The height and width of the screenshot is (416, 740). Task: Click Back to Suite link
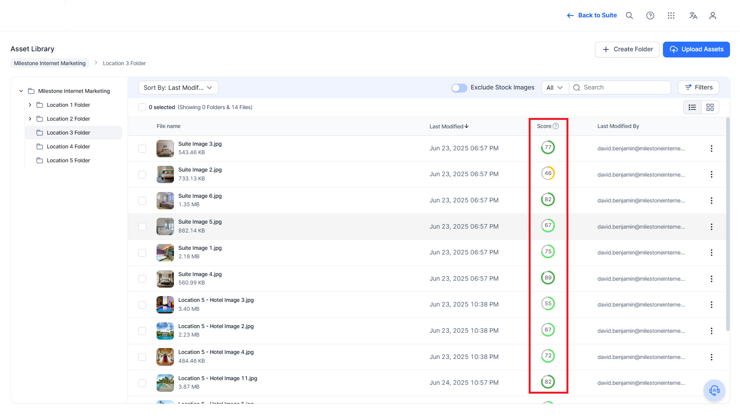coord(592,15)
